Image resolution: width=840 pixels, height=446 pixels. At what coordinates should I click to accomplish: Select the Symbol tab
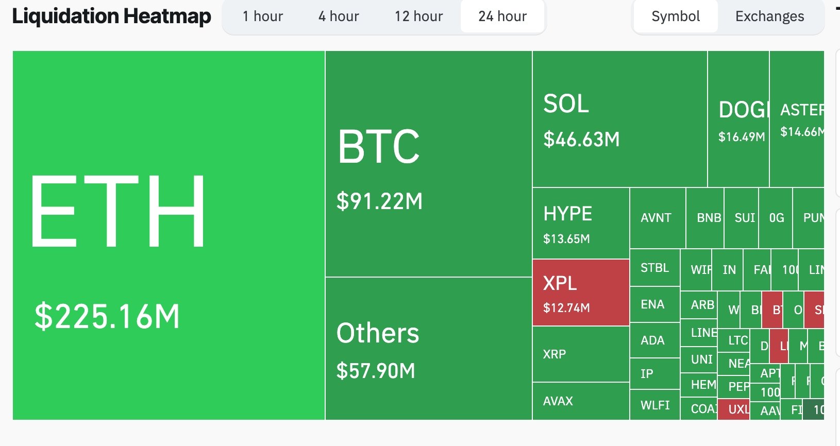coord(675,16)
